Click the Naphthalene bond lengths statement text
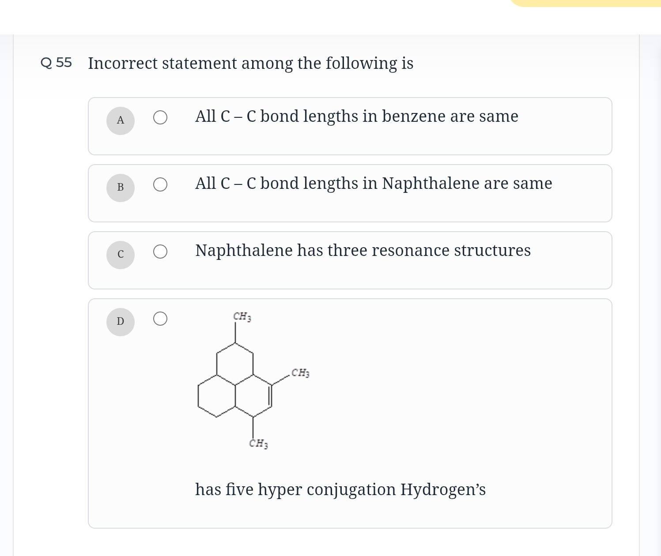The image size is (661, 556). (373, 184)
